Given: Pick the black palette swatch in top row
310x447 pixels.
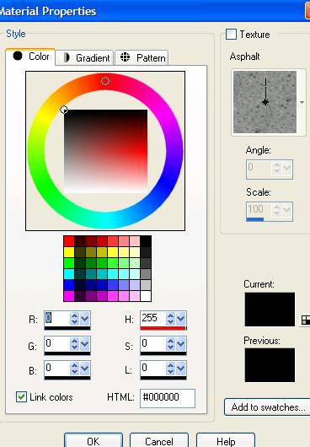Looking at the screenshot, I should tap(146, 241).
